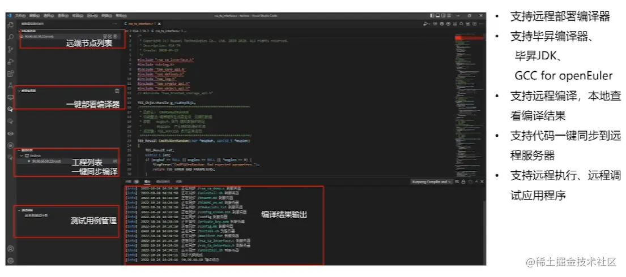This screenshot has width=626, height=277.
Task: Open the 终端(T) menu
Action: (107, 16)
